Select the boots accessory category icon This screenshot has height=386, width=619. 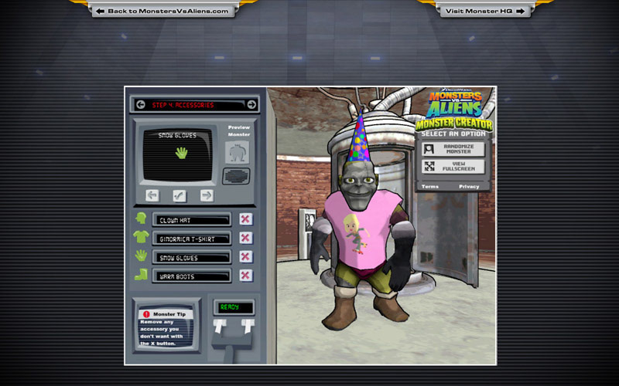click(x=141, y=274)
